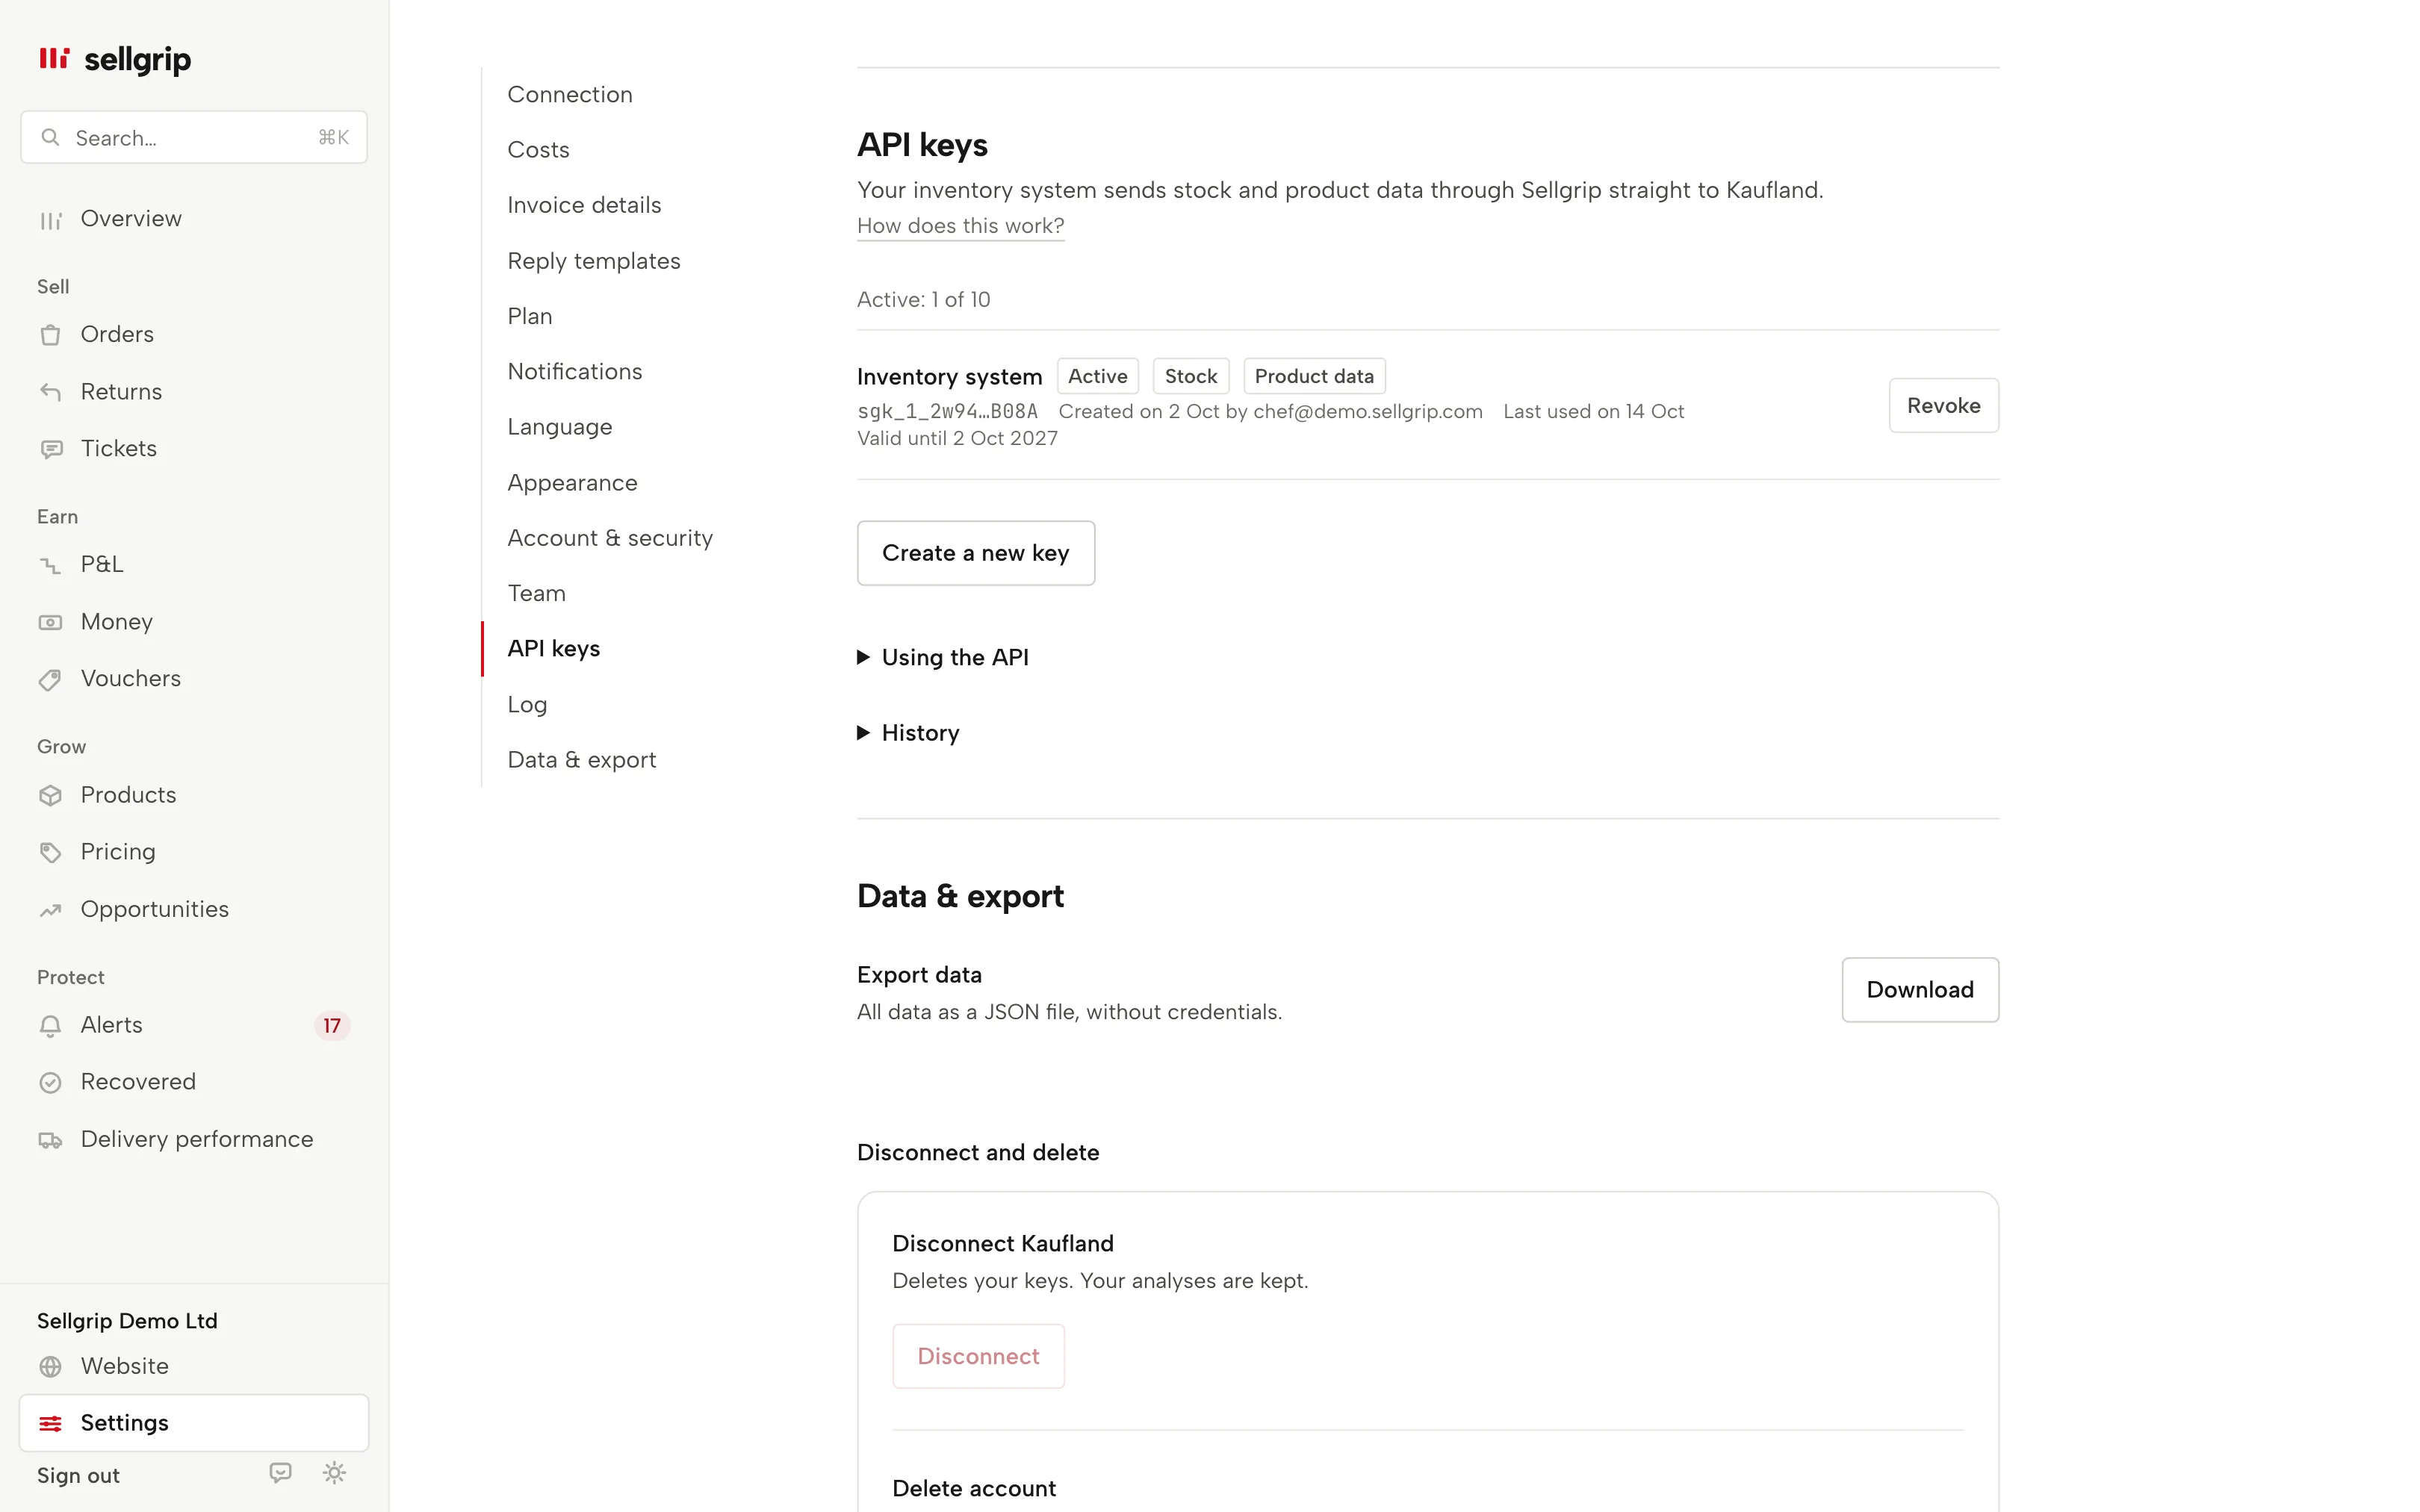Open the Connection settings section

click(570, 94)
